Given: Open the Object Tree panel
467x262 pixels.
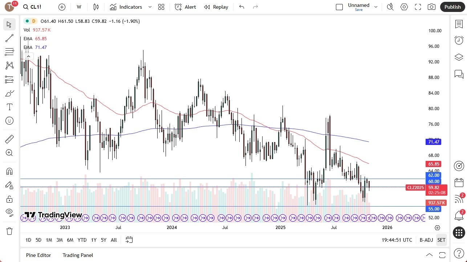Looking at the screenshot, I should [x=459, y=57].
